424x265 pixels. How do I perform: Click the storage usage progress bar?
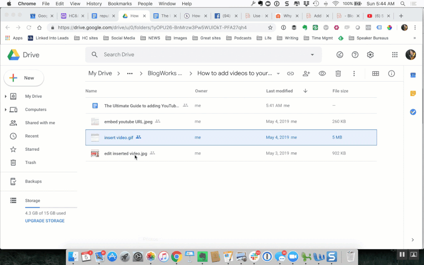click(51, 207)
